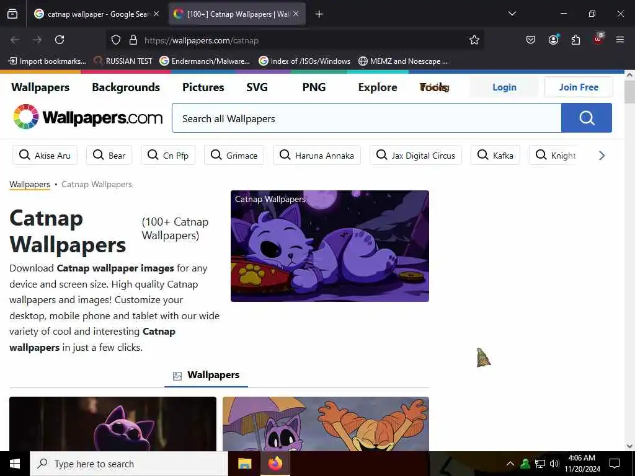The image size is (635, 476).
Task: Save page to Pocket icon
Action: 531,40
